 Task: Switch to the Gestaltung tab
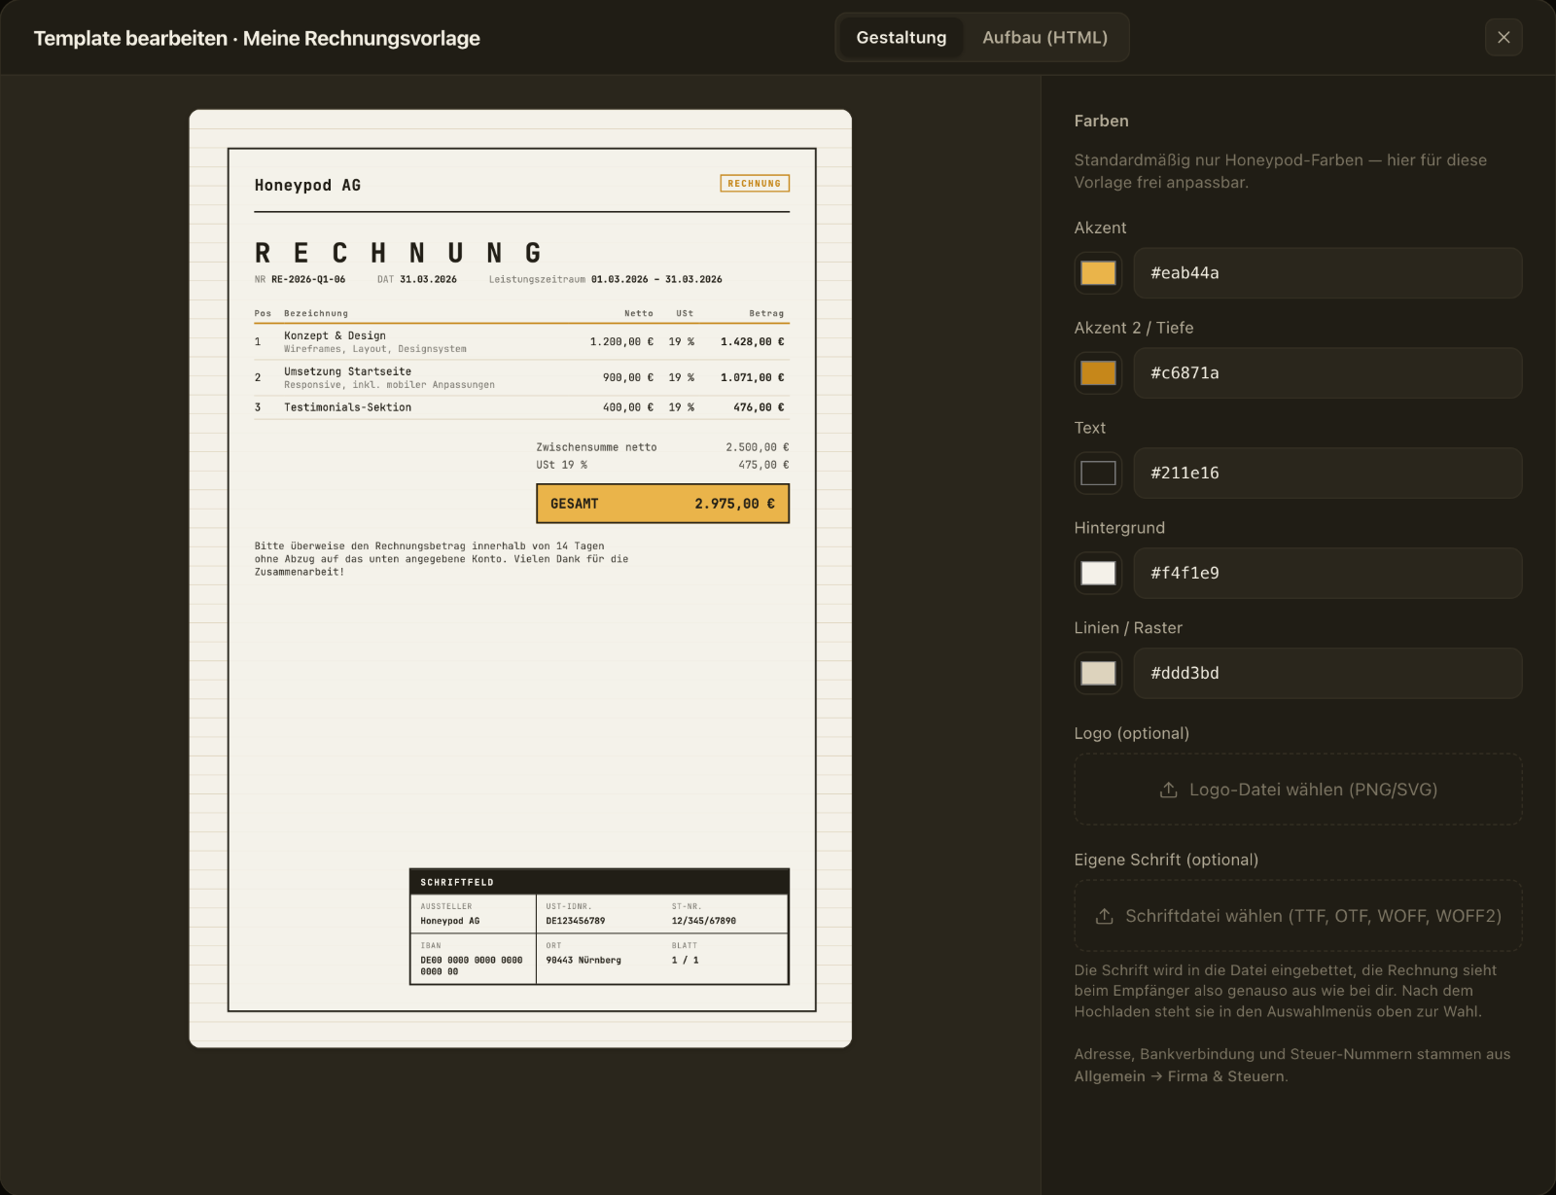tap(901, 37)
